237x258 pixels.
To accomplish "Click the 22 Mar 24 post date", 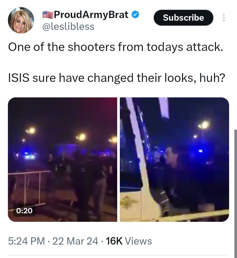I will tap(75, 241).
